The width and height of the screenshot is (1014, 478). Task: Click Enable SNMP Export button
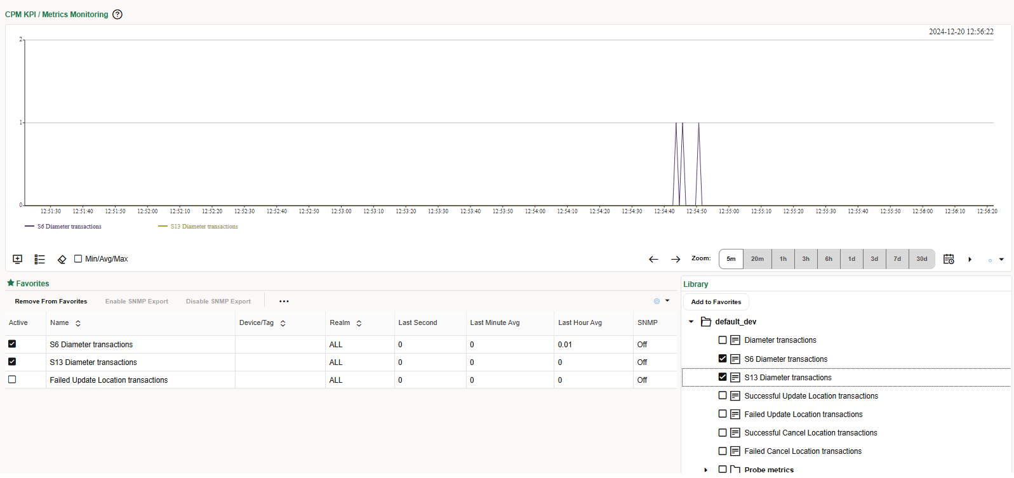[137, 302]
